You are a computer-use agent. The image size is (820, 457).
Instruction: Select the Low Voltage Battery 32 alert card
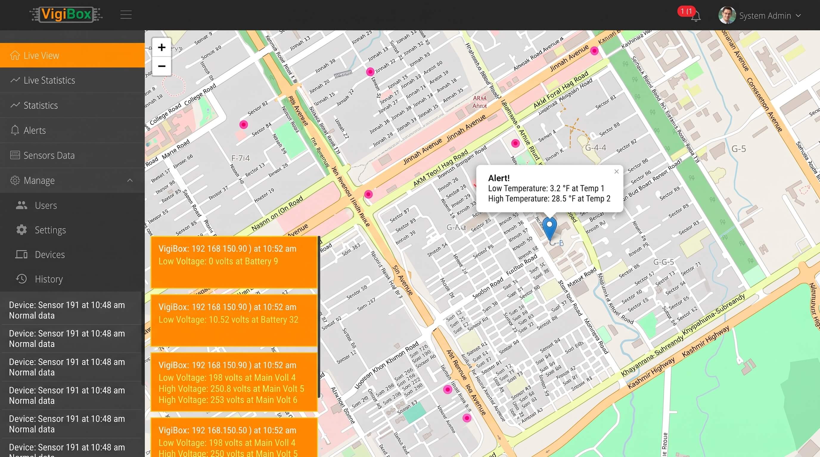tap(234, 320)
